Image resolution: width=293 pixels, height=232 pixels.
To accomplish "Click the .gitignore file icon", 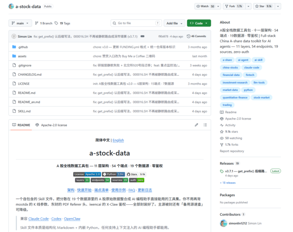I will click(14, 65).
